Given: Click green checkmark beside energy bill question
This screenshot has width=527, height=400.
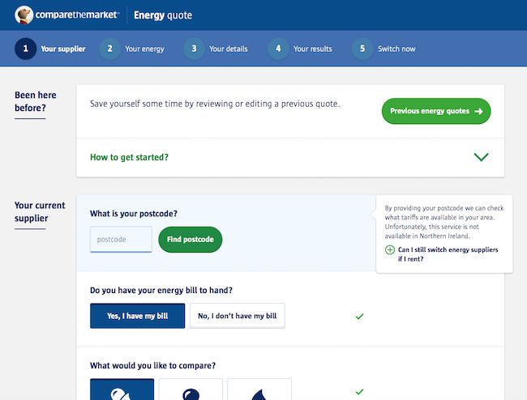Looking at the screenshot, I should click(x=359, y=317).
